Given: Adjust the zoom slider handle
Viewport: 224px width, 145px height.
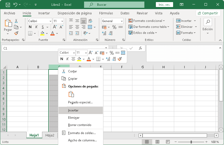Looking at the screenshot, I should point(191,142).
